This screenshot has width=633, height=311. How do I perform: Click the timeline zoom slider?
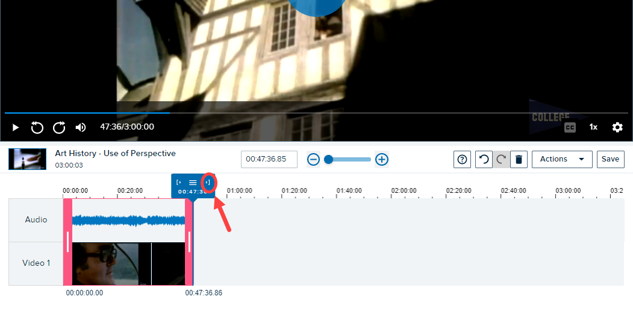click(x=348, y=160)
